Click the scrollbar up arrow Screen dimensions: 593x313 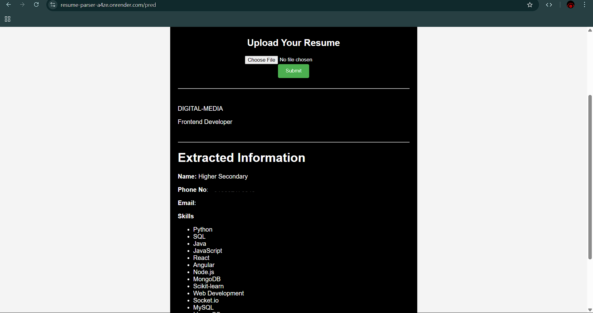point(590,30)
